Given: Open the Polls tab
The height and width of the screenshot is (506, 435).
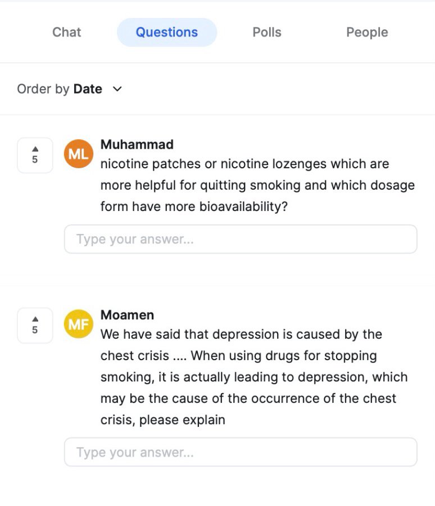Looking at the screenshot, I should 266,33.
